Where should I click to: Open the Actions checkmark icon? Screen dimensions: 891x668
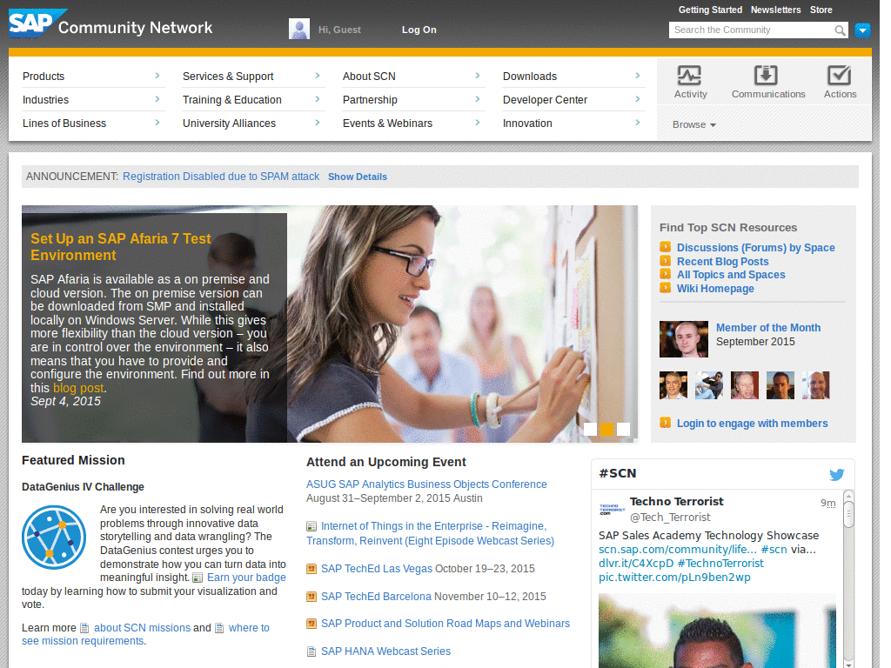(x=840, y=77)
